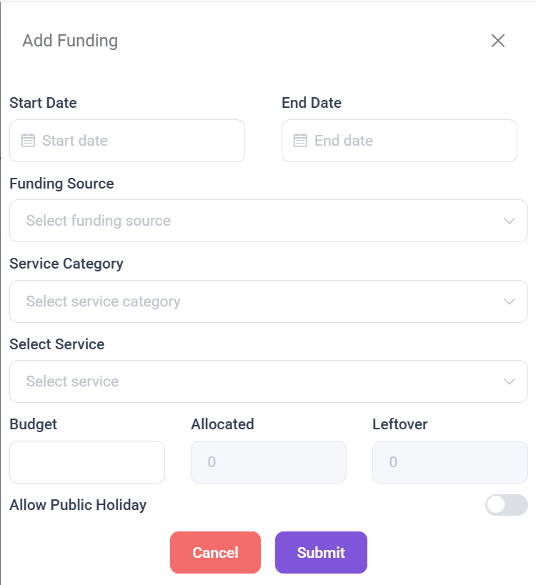This screenshot has height=585, width=536.
Task: Click the calendar icon in End Date
Action: pyautogui.click(x=300, y=141)
